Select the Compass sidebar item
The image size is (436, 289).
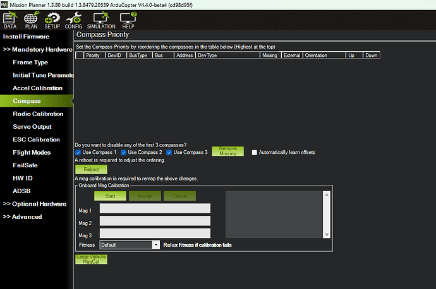(x=37, y=101)
